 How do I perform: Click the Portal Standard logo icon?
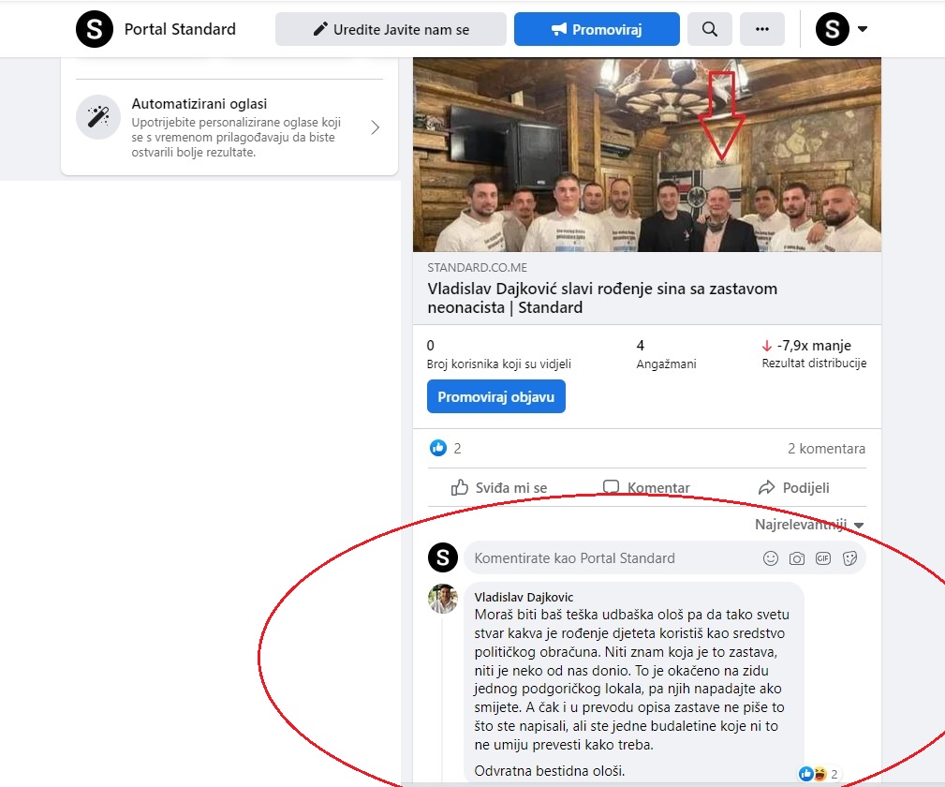(95, 29)
